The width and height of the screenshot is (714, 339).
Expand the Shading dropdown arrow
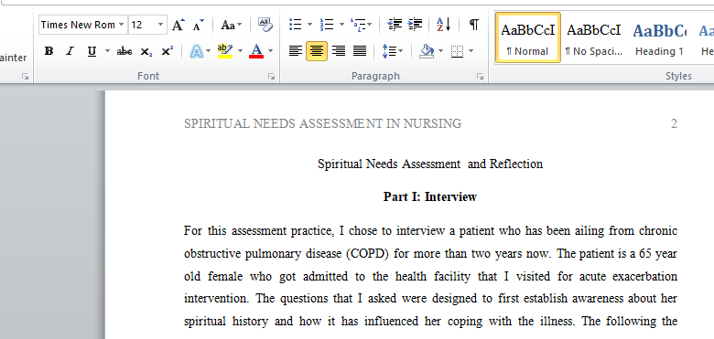pyautogui.click(x=441, y=51)
